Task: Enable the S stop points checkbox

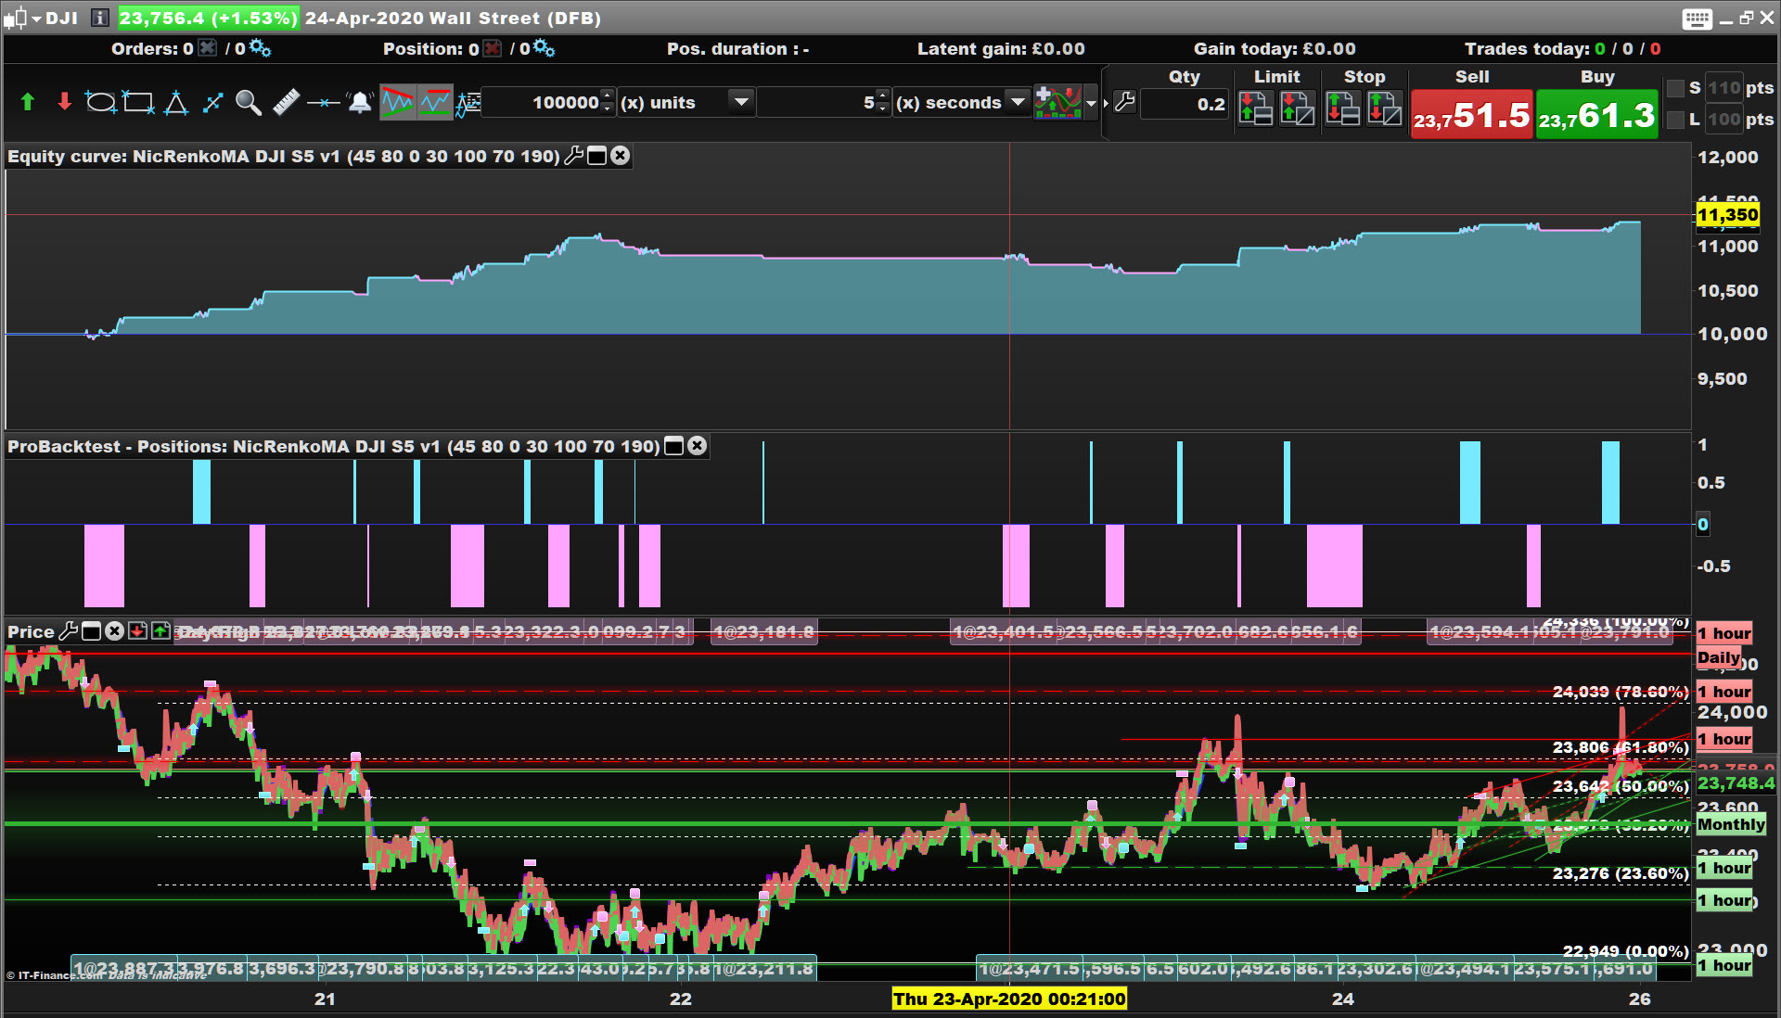Action: (1675, 88)
